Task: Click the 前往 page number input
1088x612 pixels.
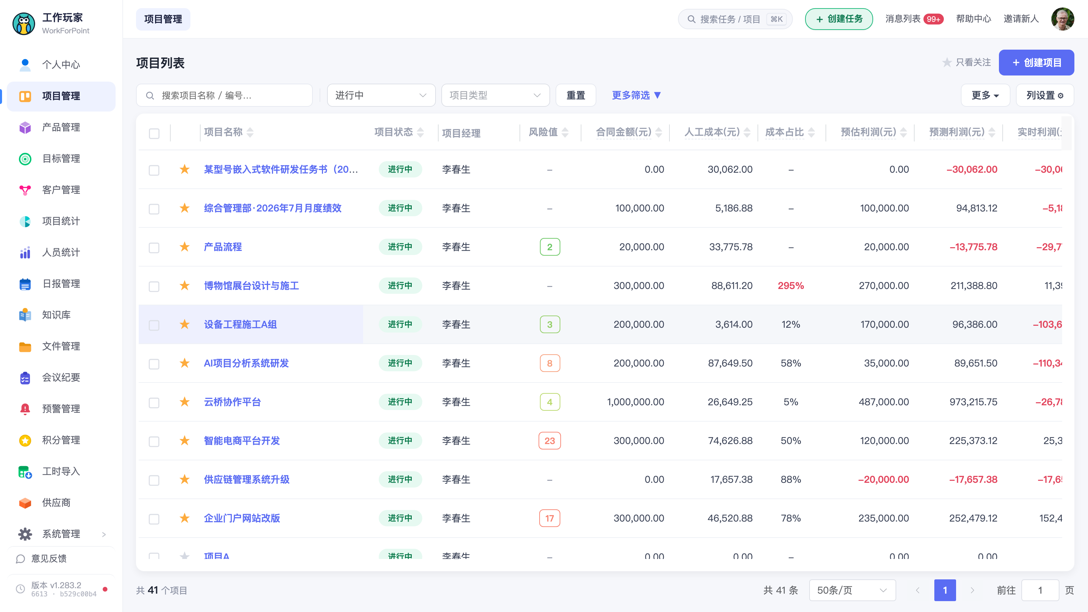Action: (x=1040, y=590)
